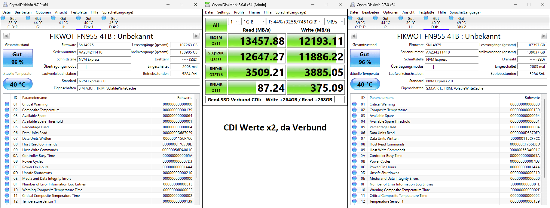
Task: Select drive H: in right CrystalDiskInfo window
Action: tap(411, 23)
